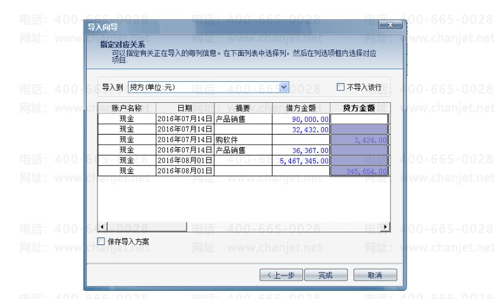Click the 32,432.00 debit cell
The width and height of the screenshot is (496, 299).
click(x=301, y=130)
